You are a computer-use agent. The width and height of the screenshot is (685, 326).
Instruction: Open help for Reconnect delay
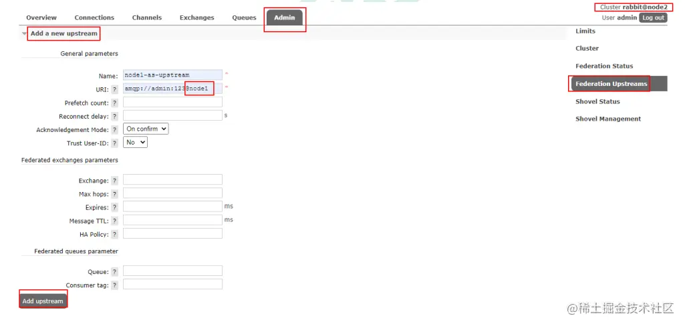(x=114, y=117)
